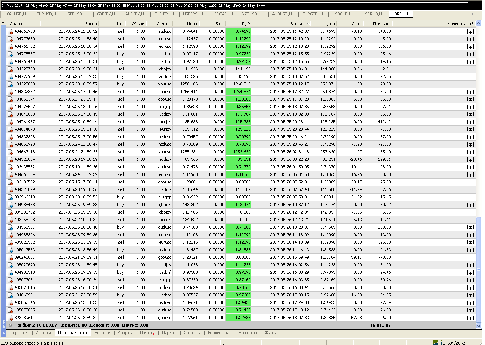The height and width of the screenshot is (345, 485).
Task: Click the summary row profit icon
Action: point(10,325)
